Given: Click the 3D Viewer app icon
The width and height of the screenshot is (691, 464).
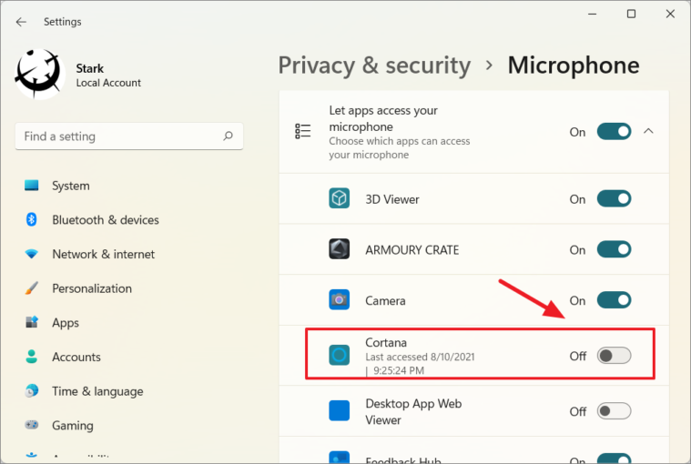Looking at the screenshot, I should (x=340, y=198).
